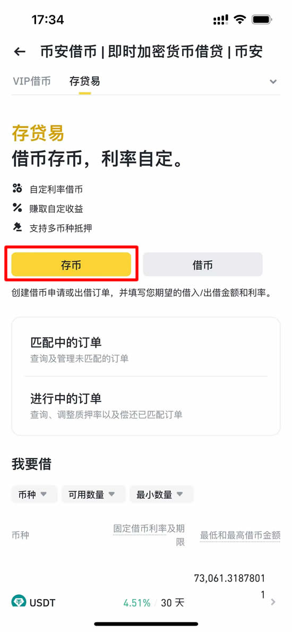Select the 存贷易 tab
The width and height of the screenshot is (292, 632).
click(x=84, y=81)
